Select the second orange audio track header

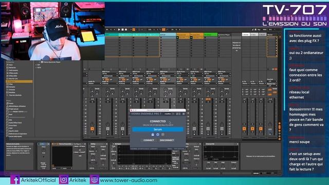pos(197,34)
